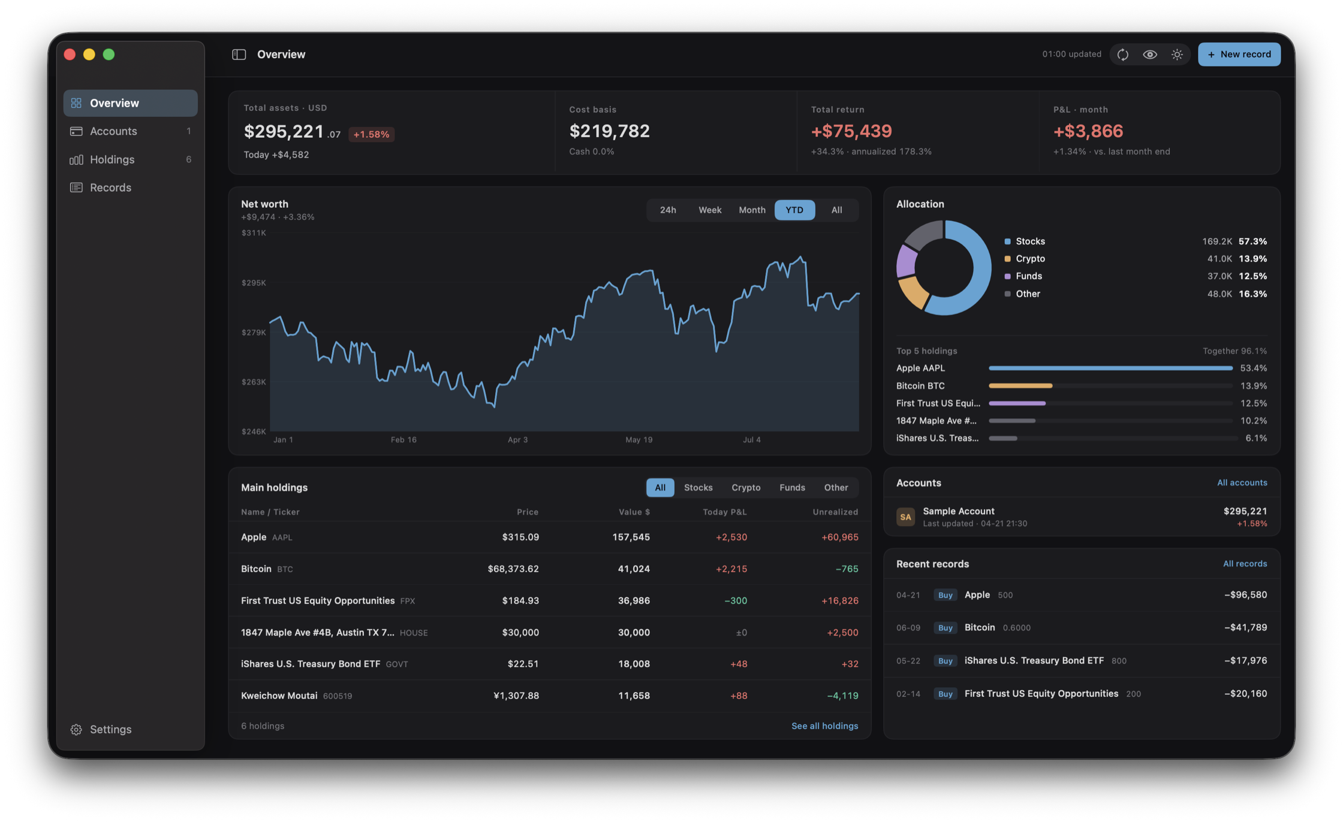This screenshot has height=822, width=1343.
Task: Open the All accounts link
Action: pyautogui.click(x=1242, y=482)
